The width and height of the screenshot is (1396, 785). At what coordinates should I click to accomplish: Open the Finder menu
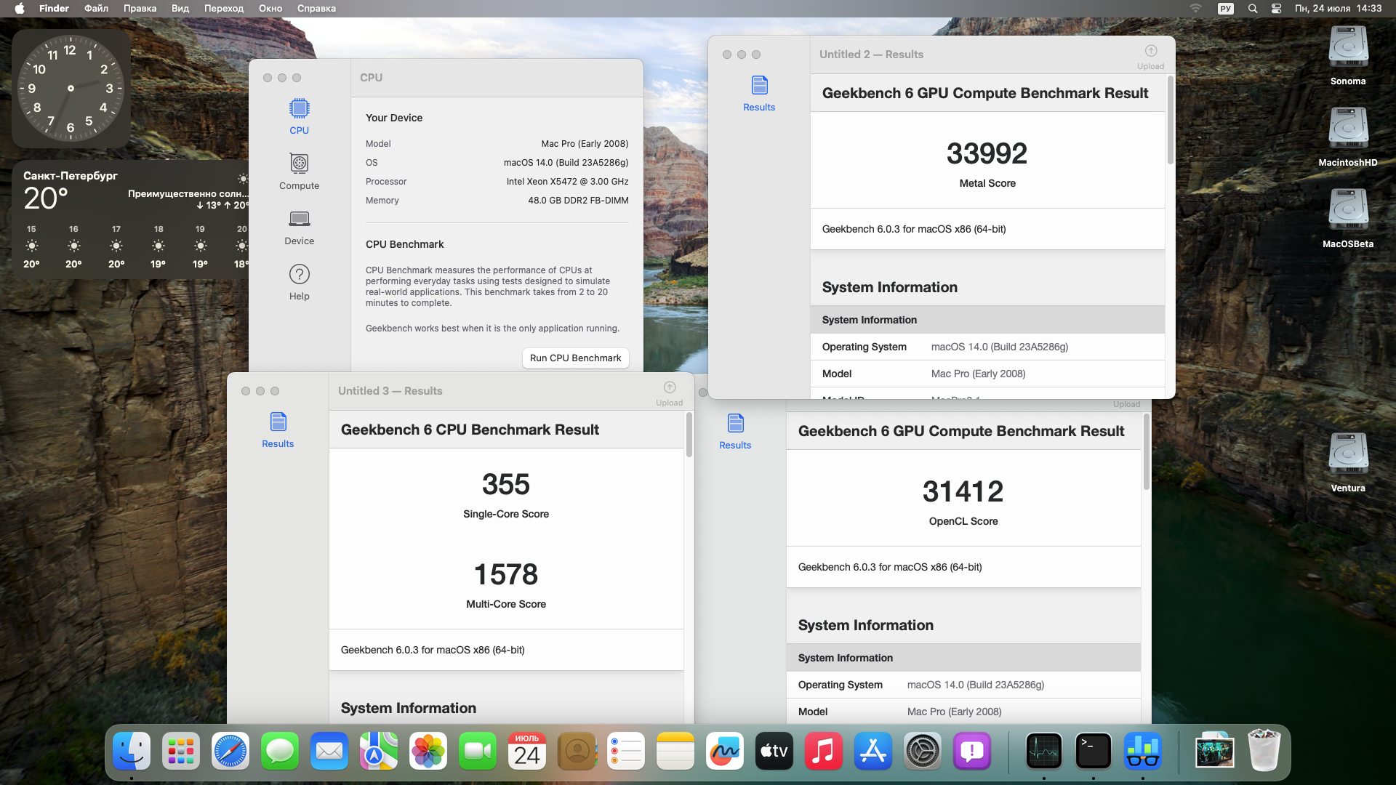pos(54,9)
